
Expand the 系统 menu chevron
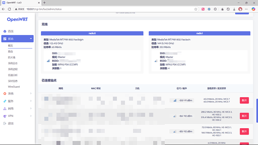point(31,93)
